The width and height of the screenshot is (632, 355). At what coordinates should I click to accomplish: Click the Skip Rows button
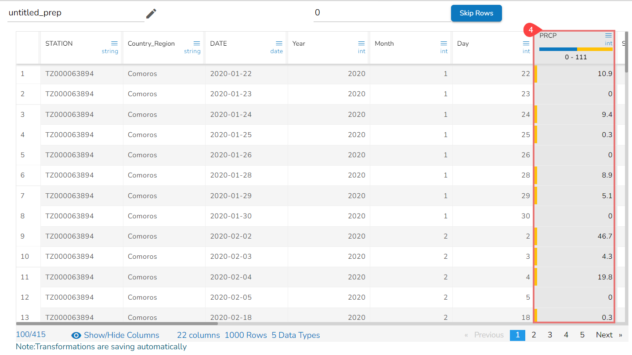click(x=476, y=13)
